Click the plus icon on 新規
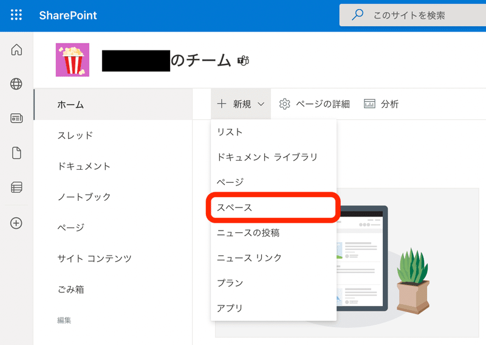This screenshot has width=486, height=345. click(x=222, y=103)
